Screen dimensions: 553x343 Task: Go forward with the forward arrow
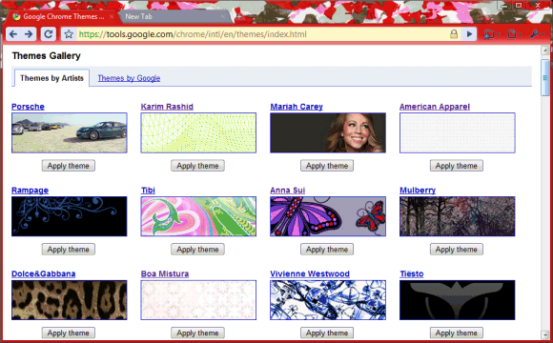[x=29, y=34]
